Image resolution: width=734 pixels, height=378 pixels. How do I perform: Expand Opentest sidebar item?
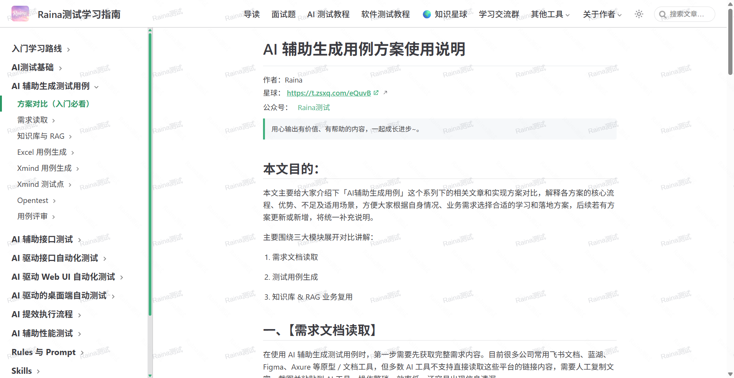[x=37, y=200]
